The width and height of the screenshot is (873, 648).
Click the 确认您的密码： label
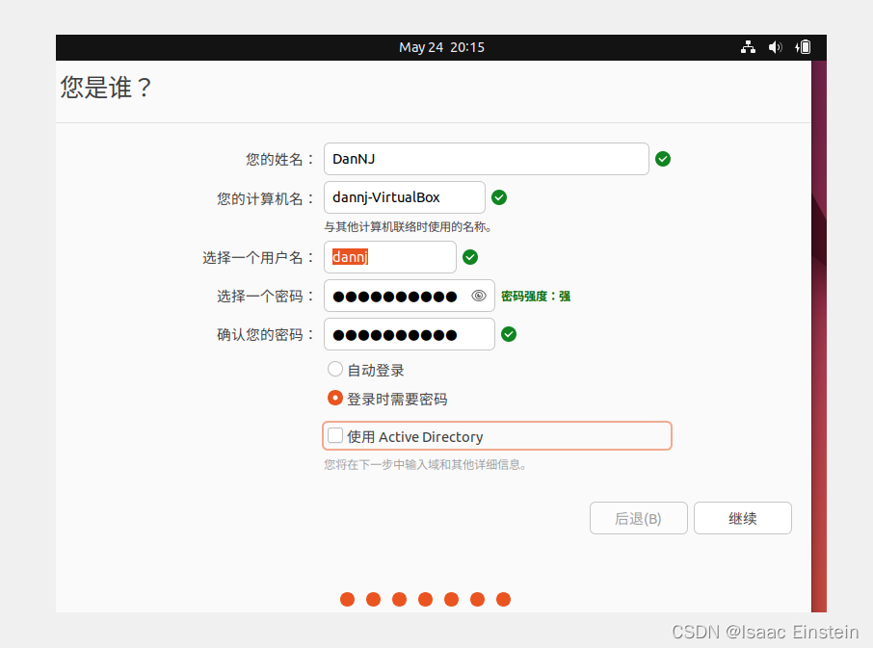[266, 335]
